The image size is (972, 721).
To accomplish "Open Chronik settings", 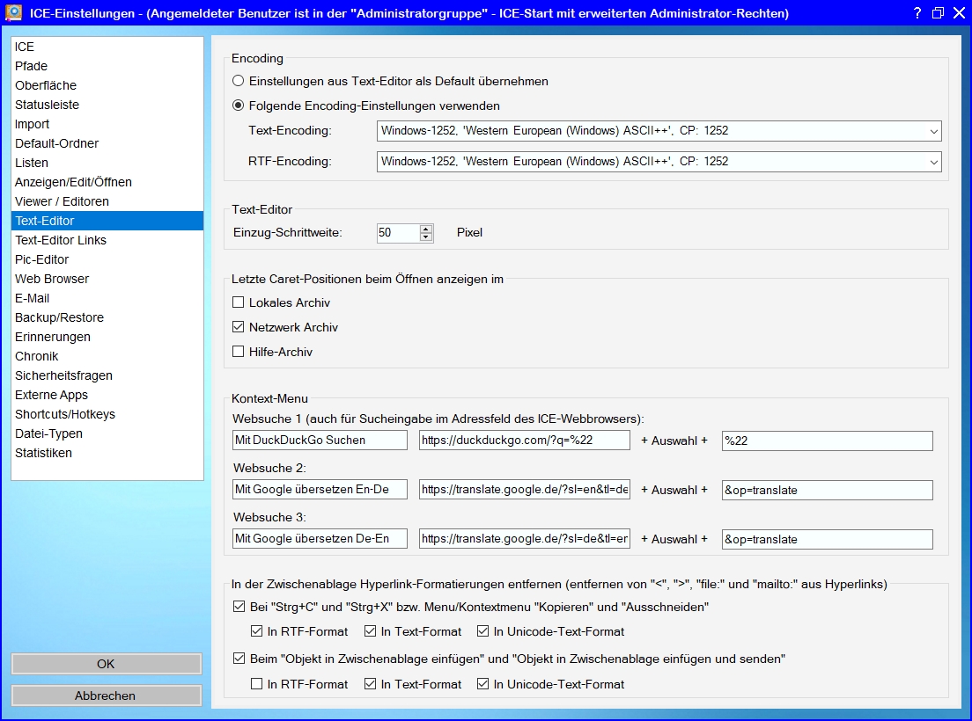I will coord(107,356).
